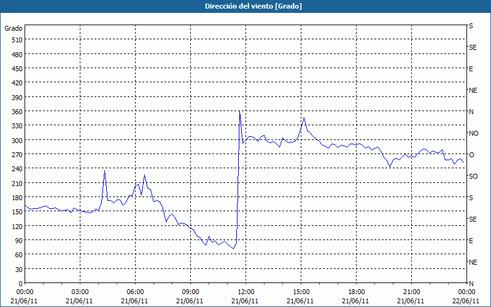Pick the 60 degree axis label
The height and width of the screenshot is (307, 491).
pyautogui.click(x=19, y=255)
